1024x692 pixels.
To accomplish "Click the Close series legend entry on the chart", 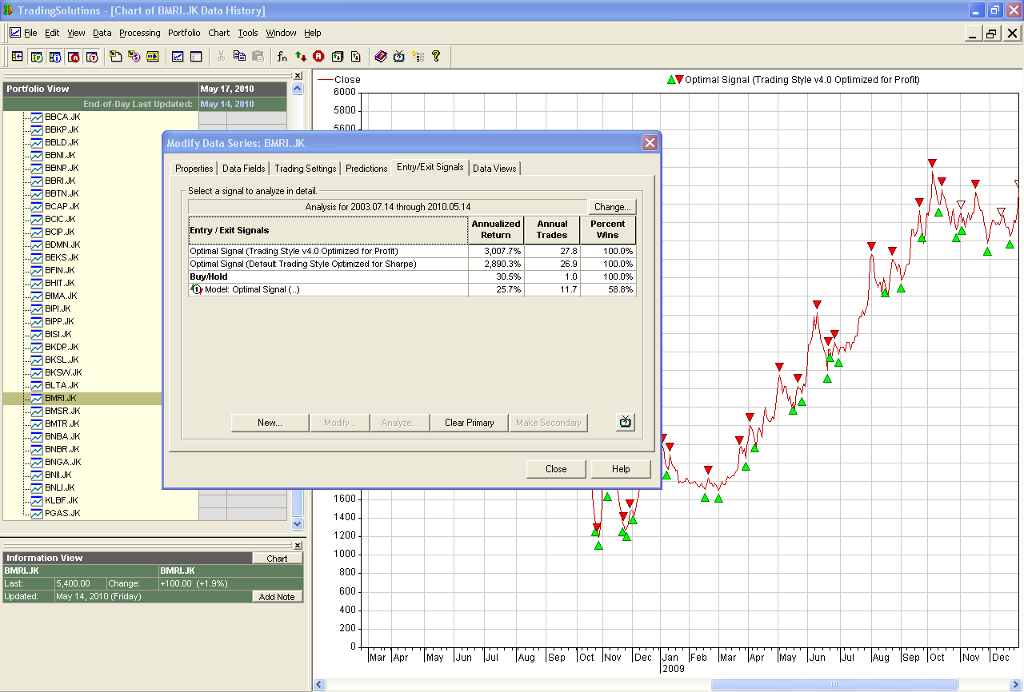I will click(x=339, y=80).
